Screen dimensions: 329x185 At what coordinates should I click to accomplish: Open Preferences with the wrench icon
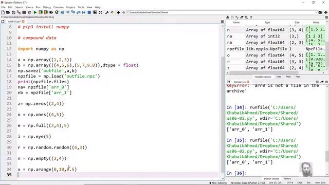point(107,12)
